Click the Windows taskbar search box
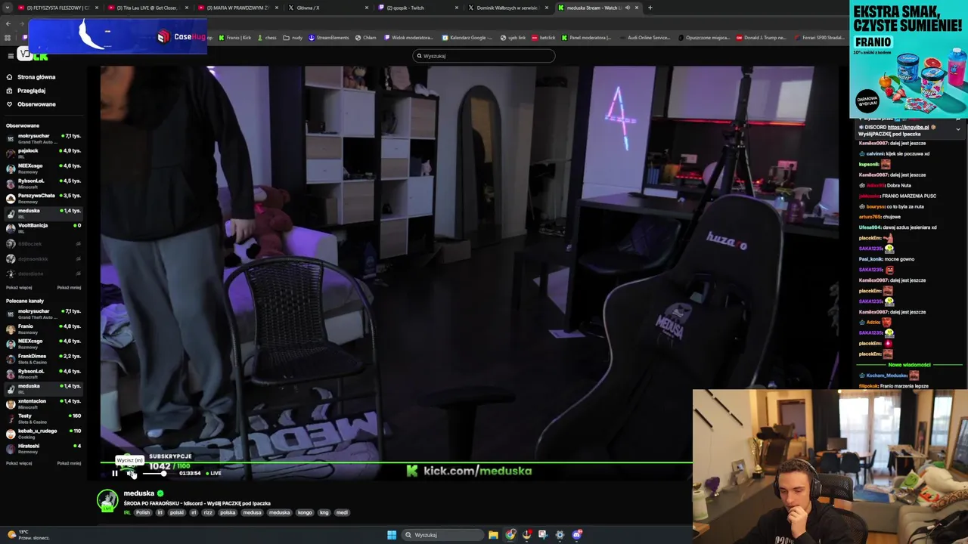This screenshot has height=544, width=968. (x=442, y=535)
